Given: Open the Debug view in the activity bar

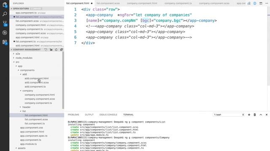Looking at the screenshot, I should 5,33.
